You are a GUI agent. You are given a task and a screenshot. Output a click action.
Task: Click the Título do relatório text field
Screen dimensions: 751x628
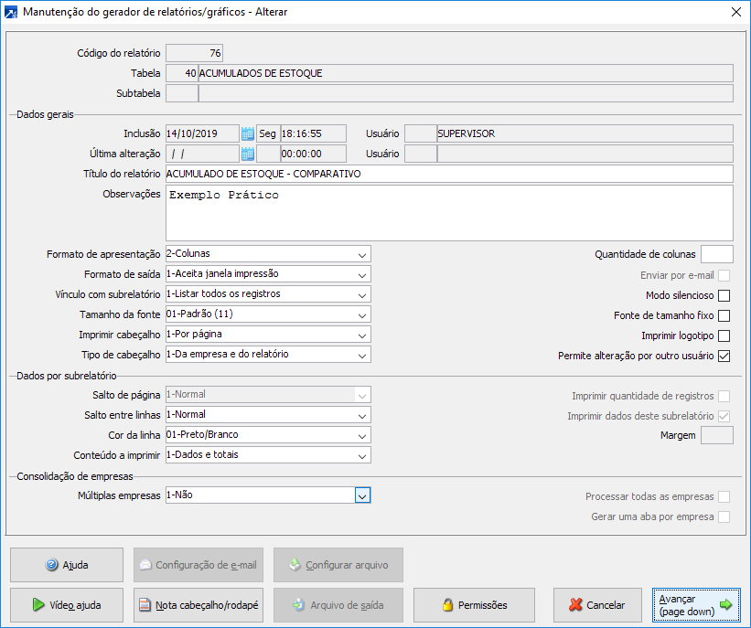click(448, 174)
